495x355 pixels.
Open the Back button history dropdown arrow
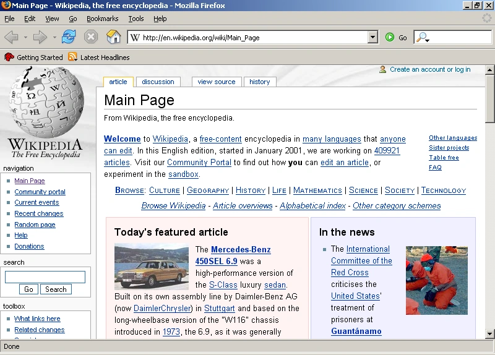coord(25,38)
